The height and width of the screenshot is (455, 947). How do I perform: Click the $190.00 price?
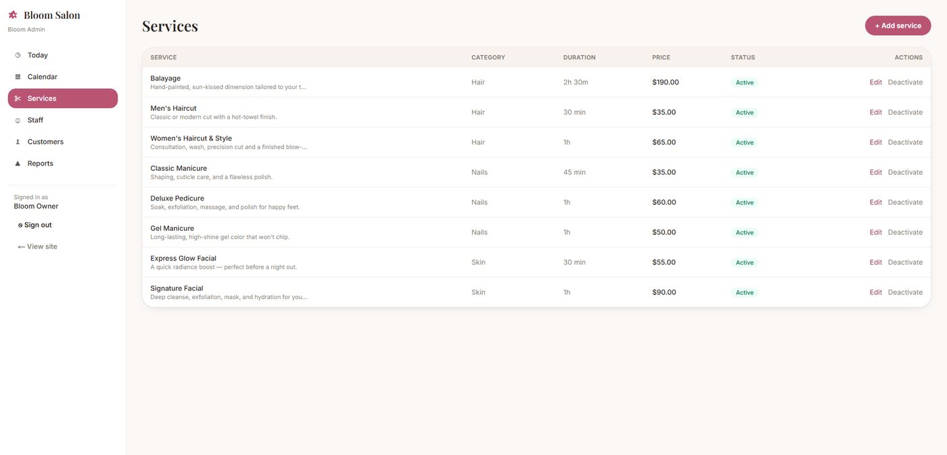(x=666, y=82)
